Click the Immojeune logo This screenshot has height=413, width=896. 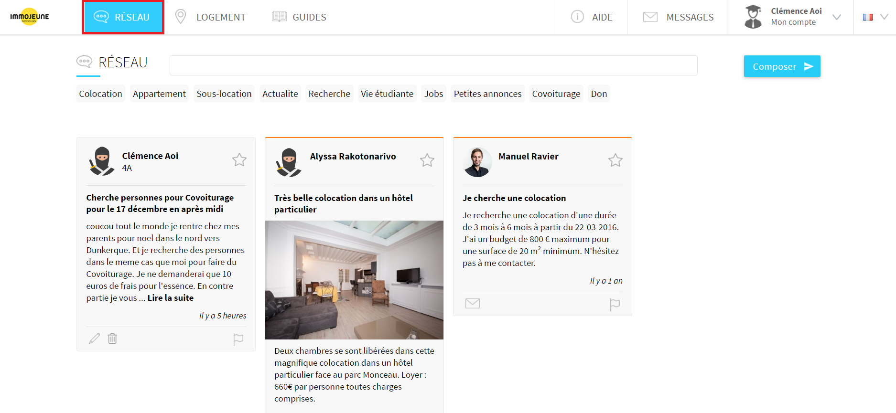(x=30, y=17)
